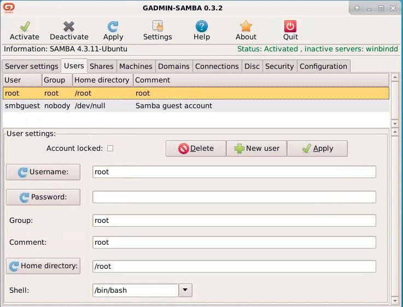Click the SAMBA version information text

(x=66, y=49)
